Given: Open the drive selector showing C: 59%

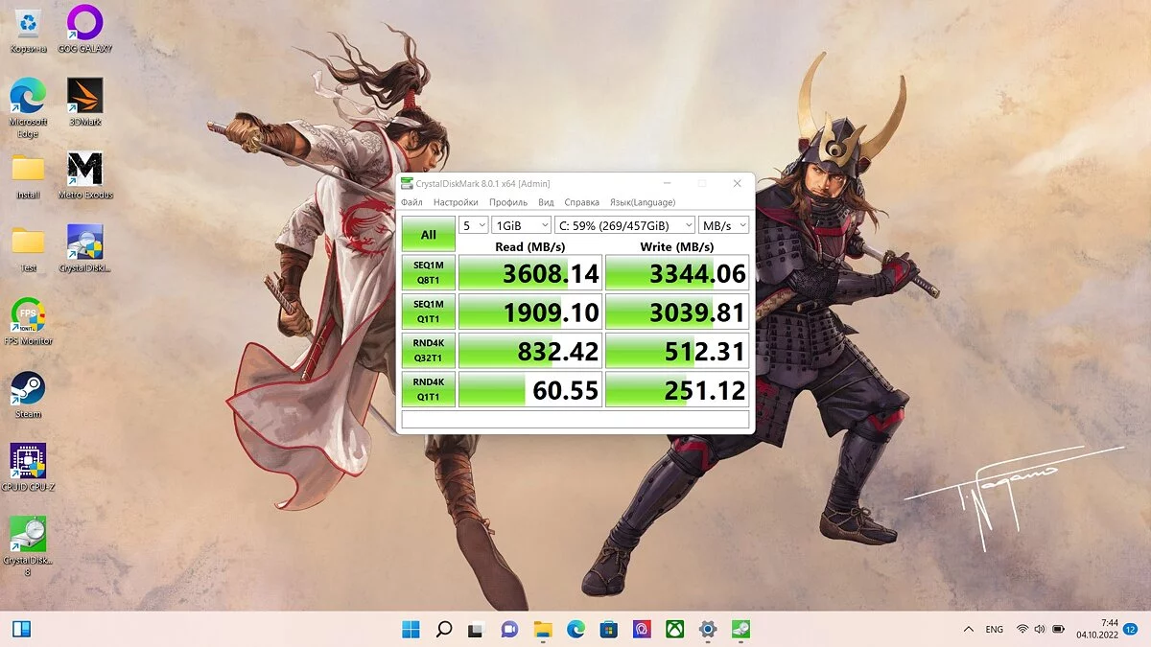Looking at the screenshot, I should pyautogui.click(x=624, y=225).
